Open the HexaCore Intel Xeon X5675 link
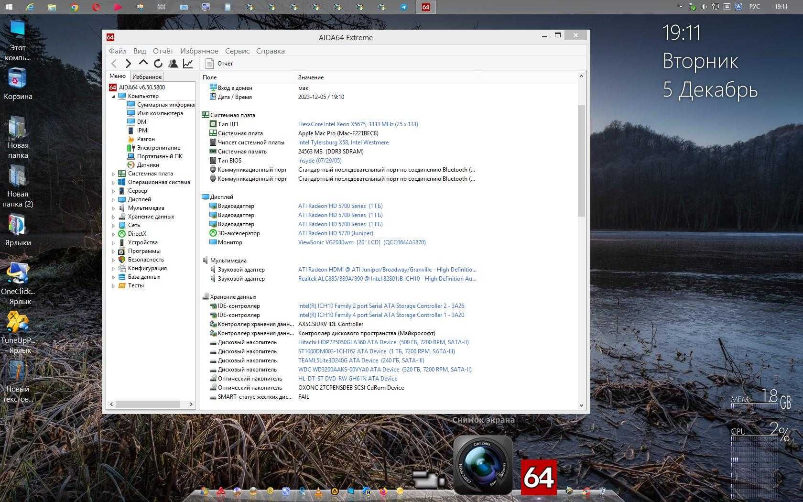The height and width of the screenshot is (502, 803). (x=358, y=124)
